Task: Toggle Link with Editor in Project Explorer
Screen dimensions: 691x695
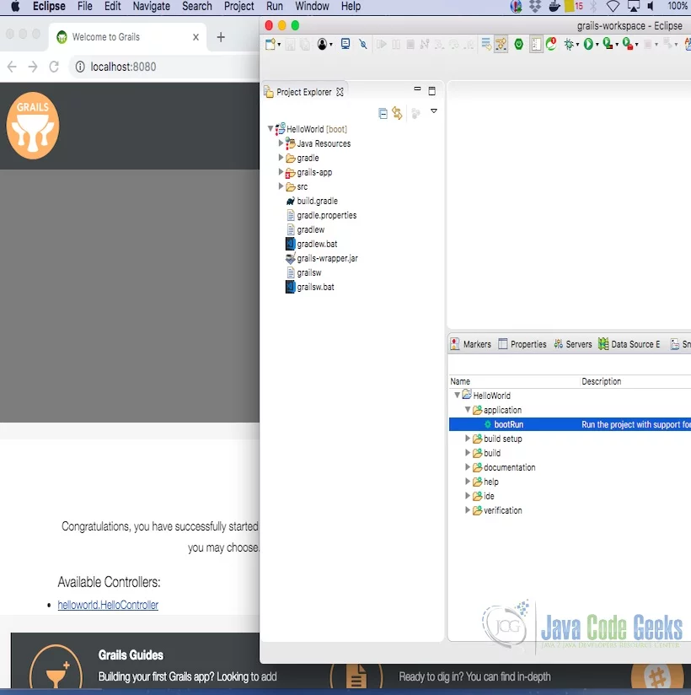Action: click(398, 114)
